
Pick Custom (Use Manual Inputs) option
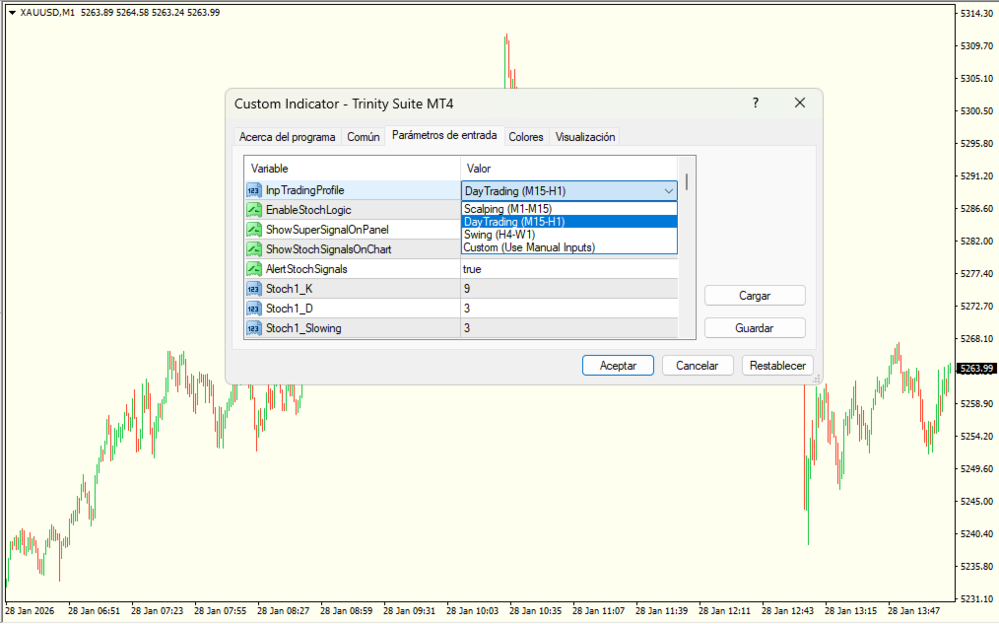tap(529, 247)
